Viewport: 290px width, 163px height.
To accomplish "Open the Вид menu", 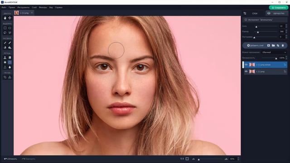I will coord(51,8).
